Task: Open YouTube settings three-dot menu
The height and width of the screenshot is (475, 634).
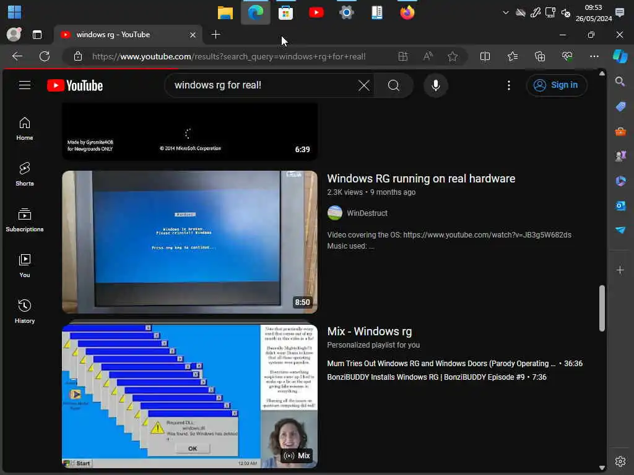Action: click(x=509, y=85)
